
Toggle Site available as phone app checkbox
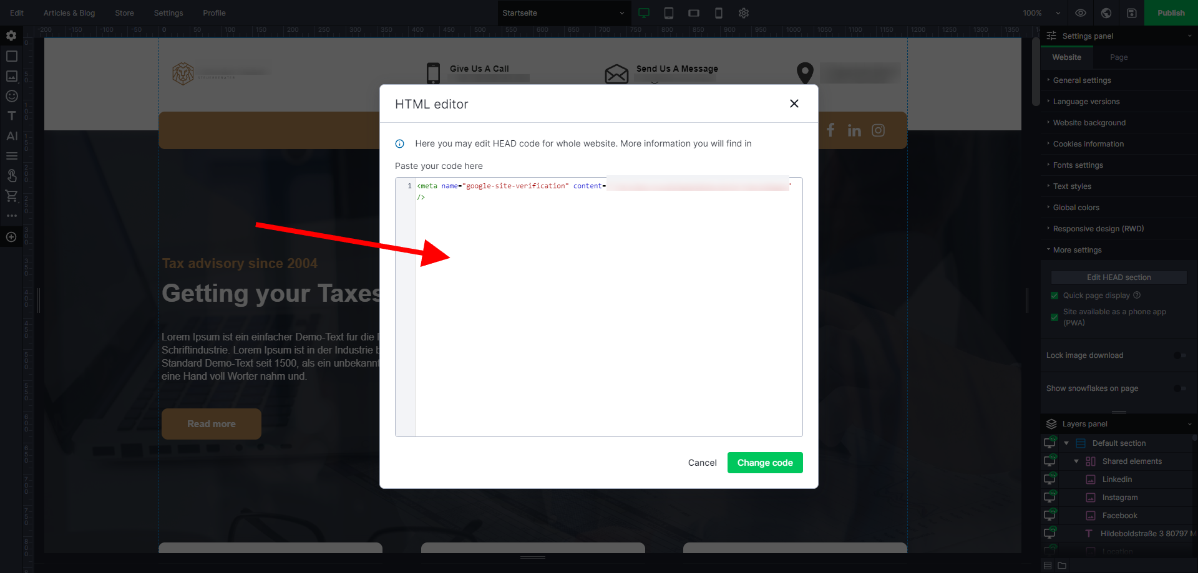(1054, 317)
